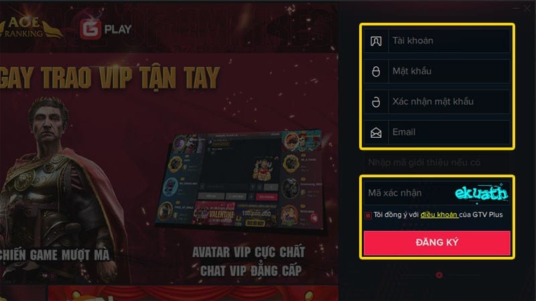
Task: Tick the Tôi đồng ý terms checkbox
Action: click(x=368, y=215)
